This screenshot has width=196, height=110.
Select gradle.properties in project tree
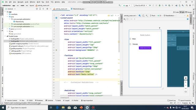22,49
